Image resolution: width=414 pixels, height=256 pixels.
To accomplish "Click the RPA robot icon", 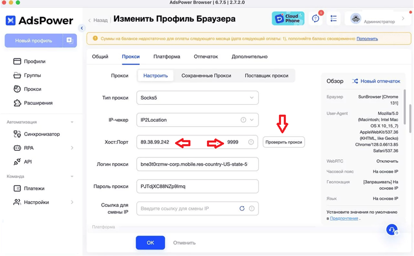I will pyautogui.click(x=17, y=148).
